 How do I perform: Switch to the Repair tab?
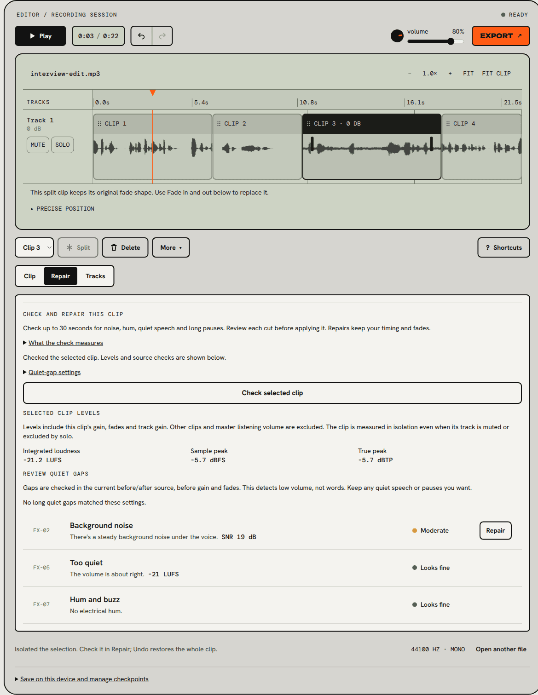(60, 276)
